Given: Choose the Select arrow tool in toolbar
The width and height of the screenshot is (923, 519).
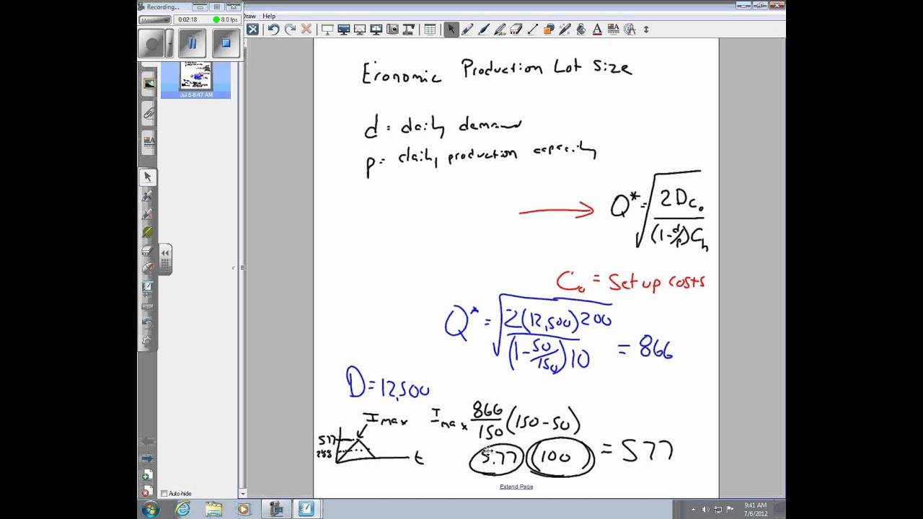Looking at the screenshot, I should pos(451,30).
